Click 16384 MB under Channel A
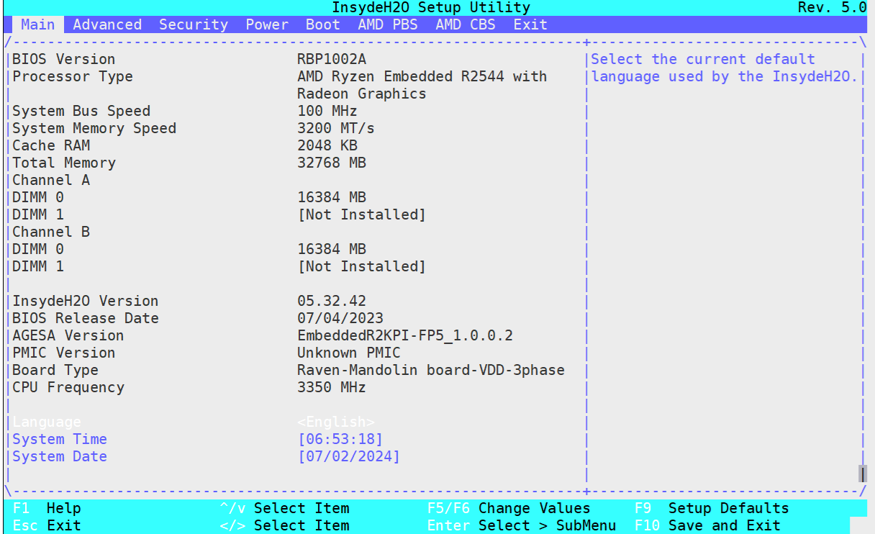Image resolution: width=875 pixels, height=534 pixels. tap(332, 197)
